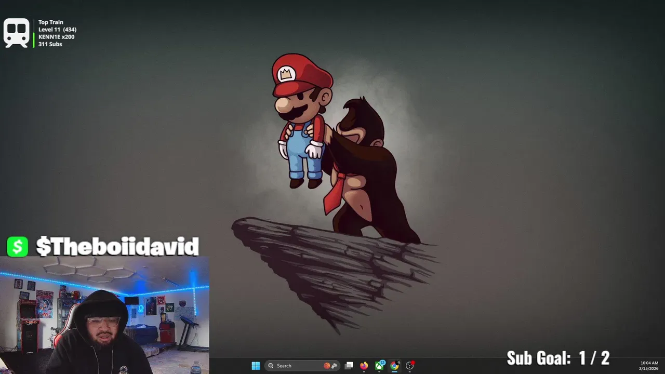Viewport: 665px width, 374px height.
Task: Click the search highlights basketball icon
Action: [327, 366]
